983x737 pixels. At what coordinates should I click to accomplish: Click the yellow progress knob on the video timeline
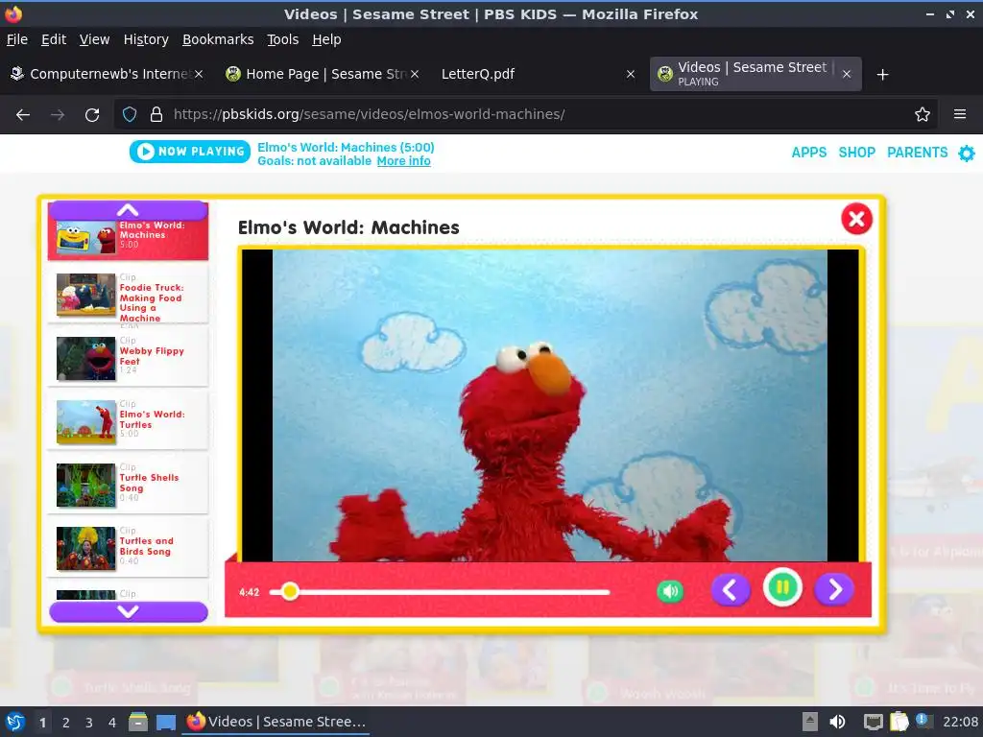coord(290,591)
